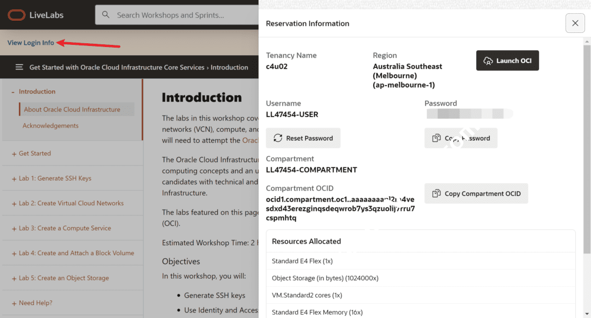Image resolution: width=591 pixels, height=318 pixels.
Task: Click the search magnifier icon
Action: click(106, 15)
